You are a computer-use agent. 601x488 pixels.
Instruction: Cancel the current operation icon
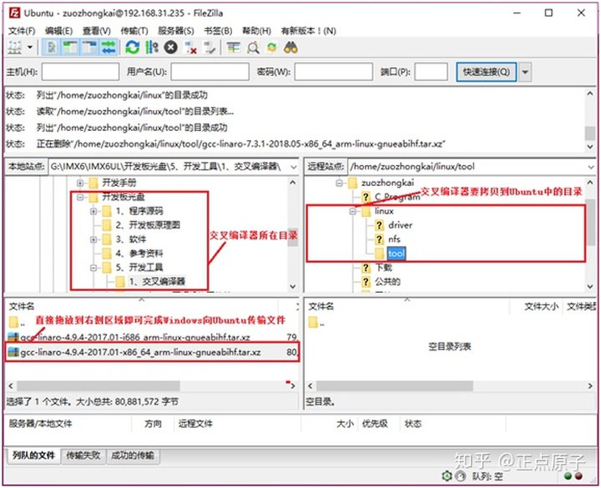[171, 48]
